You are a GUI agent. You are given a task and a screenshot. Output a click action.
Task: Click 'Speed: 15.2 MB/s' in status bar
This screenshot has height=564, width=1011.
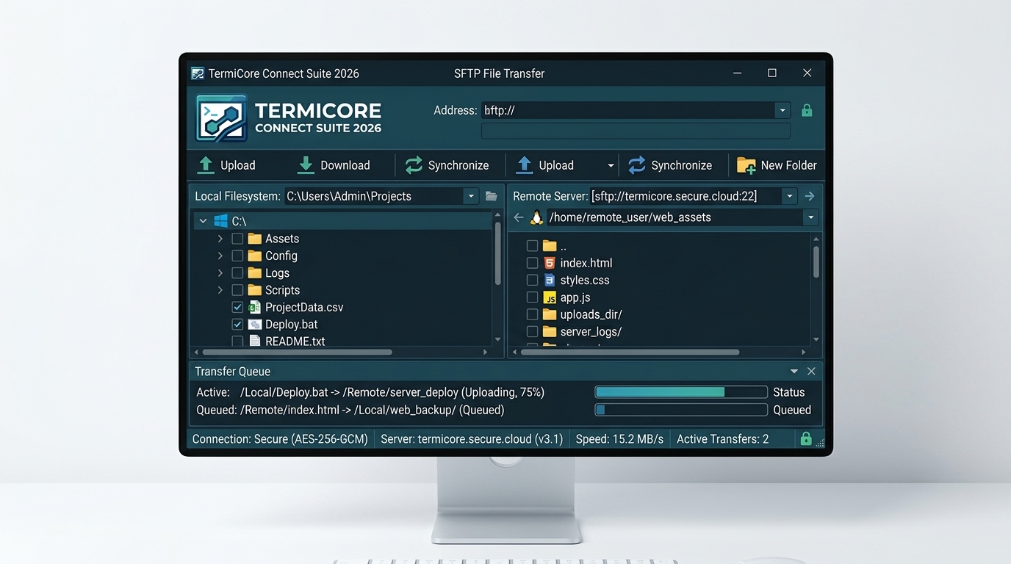tap(619, 439)
